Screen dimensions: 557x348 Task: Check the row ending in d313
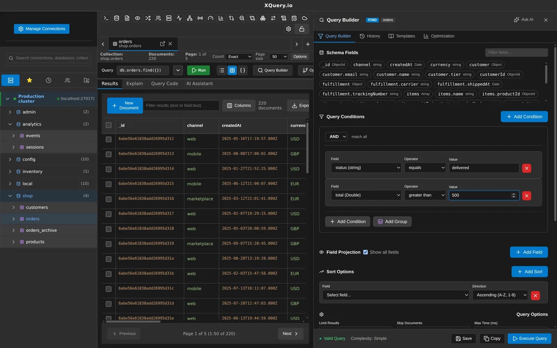pos(109,154)
